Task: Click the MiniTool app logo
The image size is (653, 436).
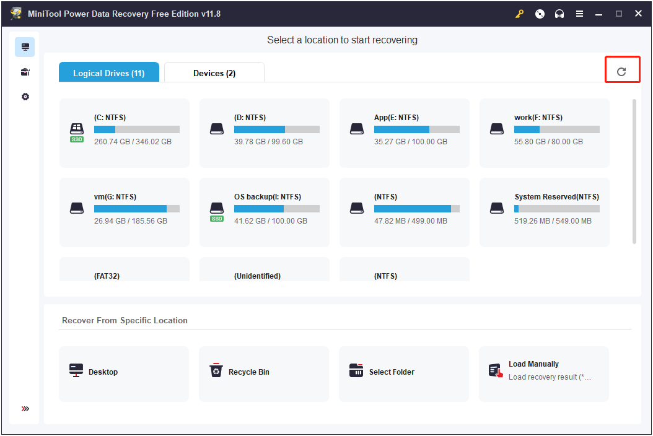Action: click(16, 14)
